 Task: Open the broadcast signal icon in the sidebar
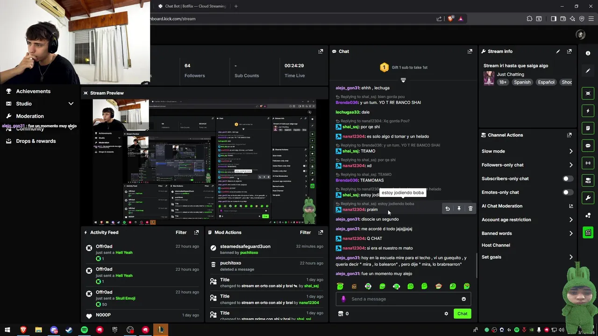588,163
